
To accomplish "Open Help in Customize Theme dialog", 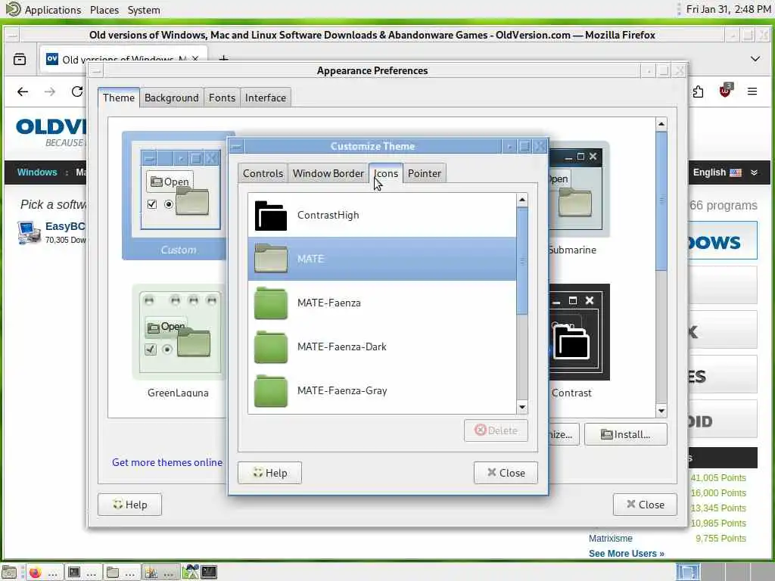I will (269, 473).
